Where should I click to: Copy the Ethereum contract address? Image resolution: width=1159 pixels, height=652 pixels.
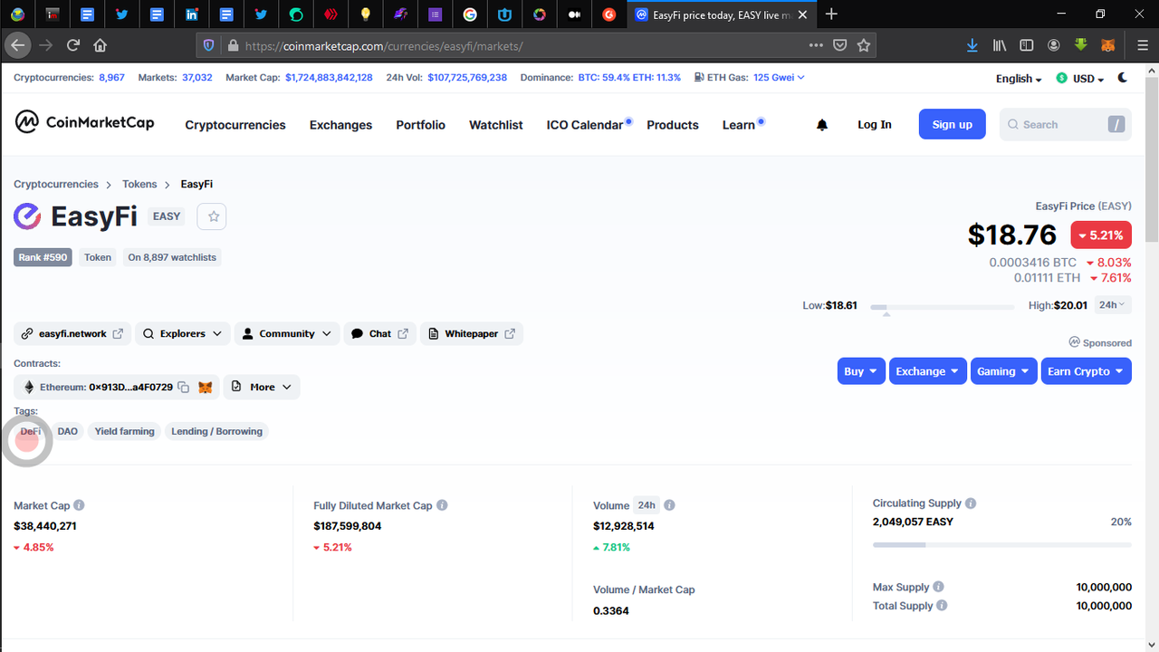click(183, 388)
